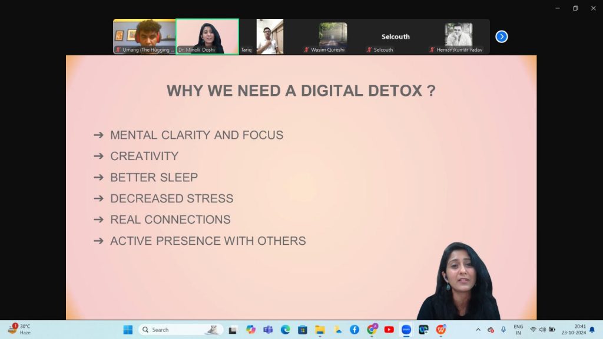The width and height of the screenshot is (603, 339).
Task: Click the bullet 'REAL CONNECTIONS'
Action: click(170, 220)
